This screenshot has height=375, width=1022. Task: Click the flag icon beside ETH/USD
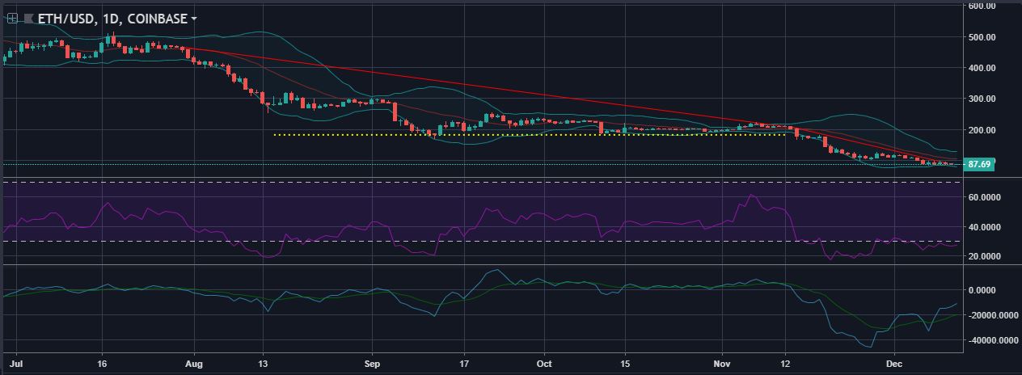click(x=29, y=17)
